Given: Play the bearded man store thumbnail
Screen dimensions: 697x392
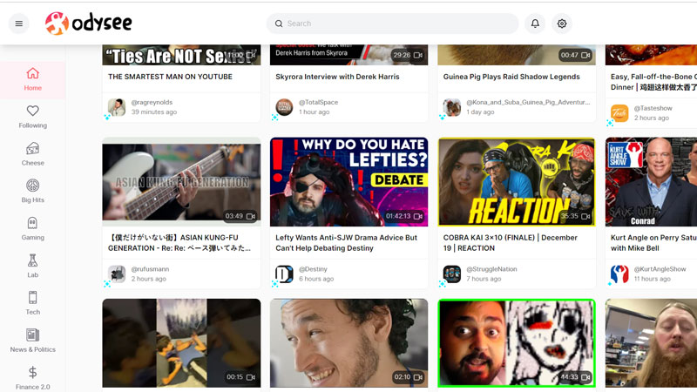Looking at the screenshot, I should point(651,343).
